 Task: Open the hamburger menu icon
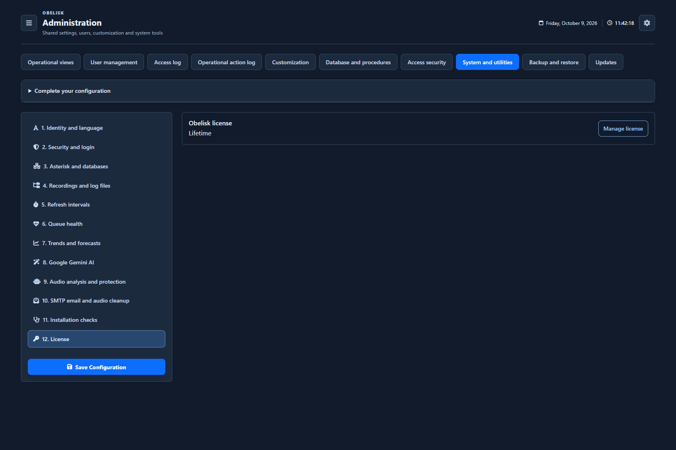pyautogui.click(x=29, y=23)
